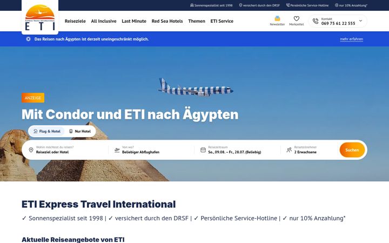Viewport: 389px width, 243px height.
Task: Click the location pin icon in search bar
Action: [31, 150]
